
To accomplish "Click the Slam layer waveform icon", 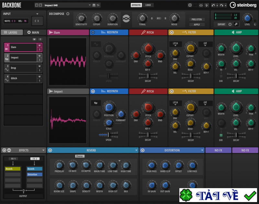I will 7,49.
